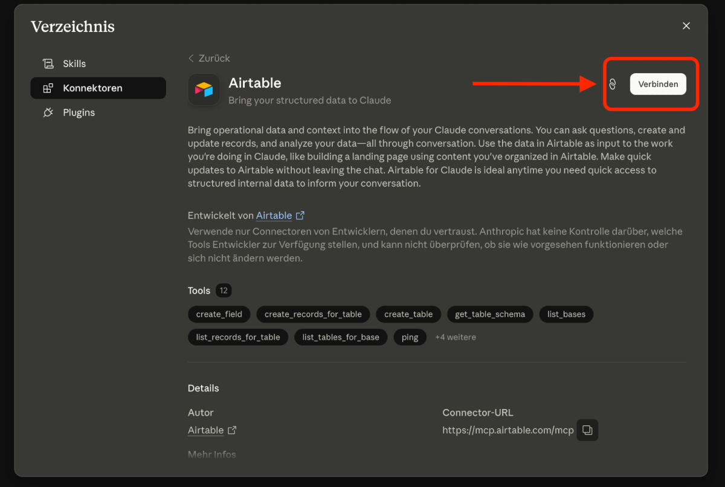The height and width of the screenshot is (487, 725).
Task: Click the Konnektoren blocks icon
Action: point(48,88)
